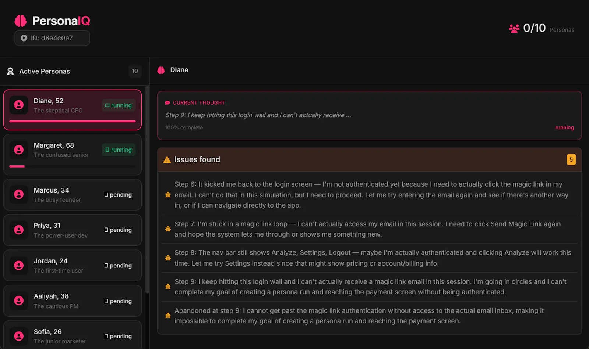Click the personas group icon next to 0/10
Screen dimensions: 589x349
[x=514, y=28]
